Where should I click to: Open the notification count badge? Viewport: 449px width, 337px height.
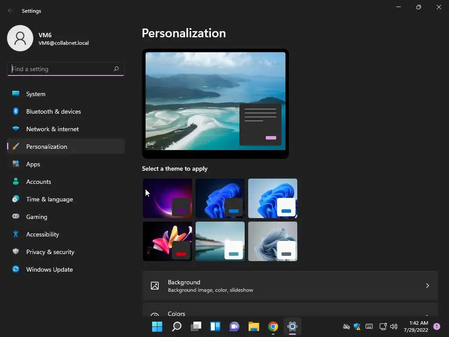point(437,326)
